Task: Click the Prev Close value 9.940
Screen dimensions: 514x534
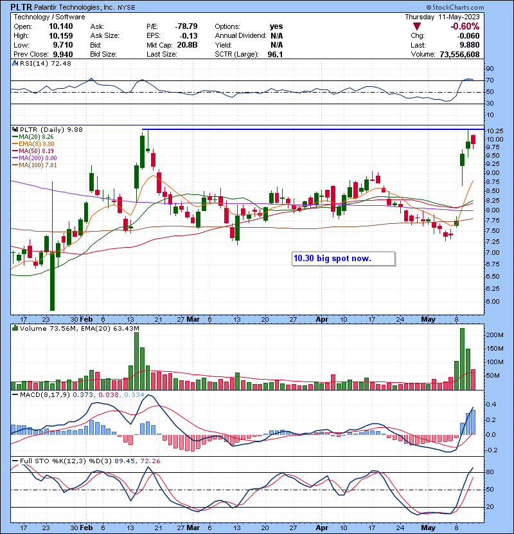Action: [x=63, y=55]
